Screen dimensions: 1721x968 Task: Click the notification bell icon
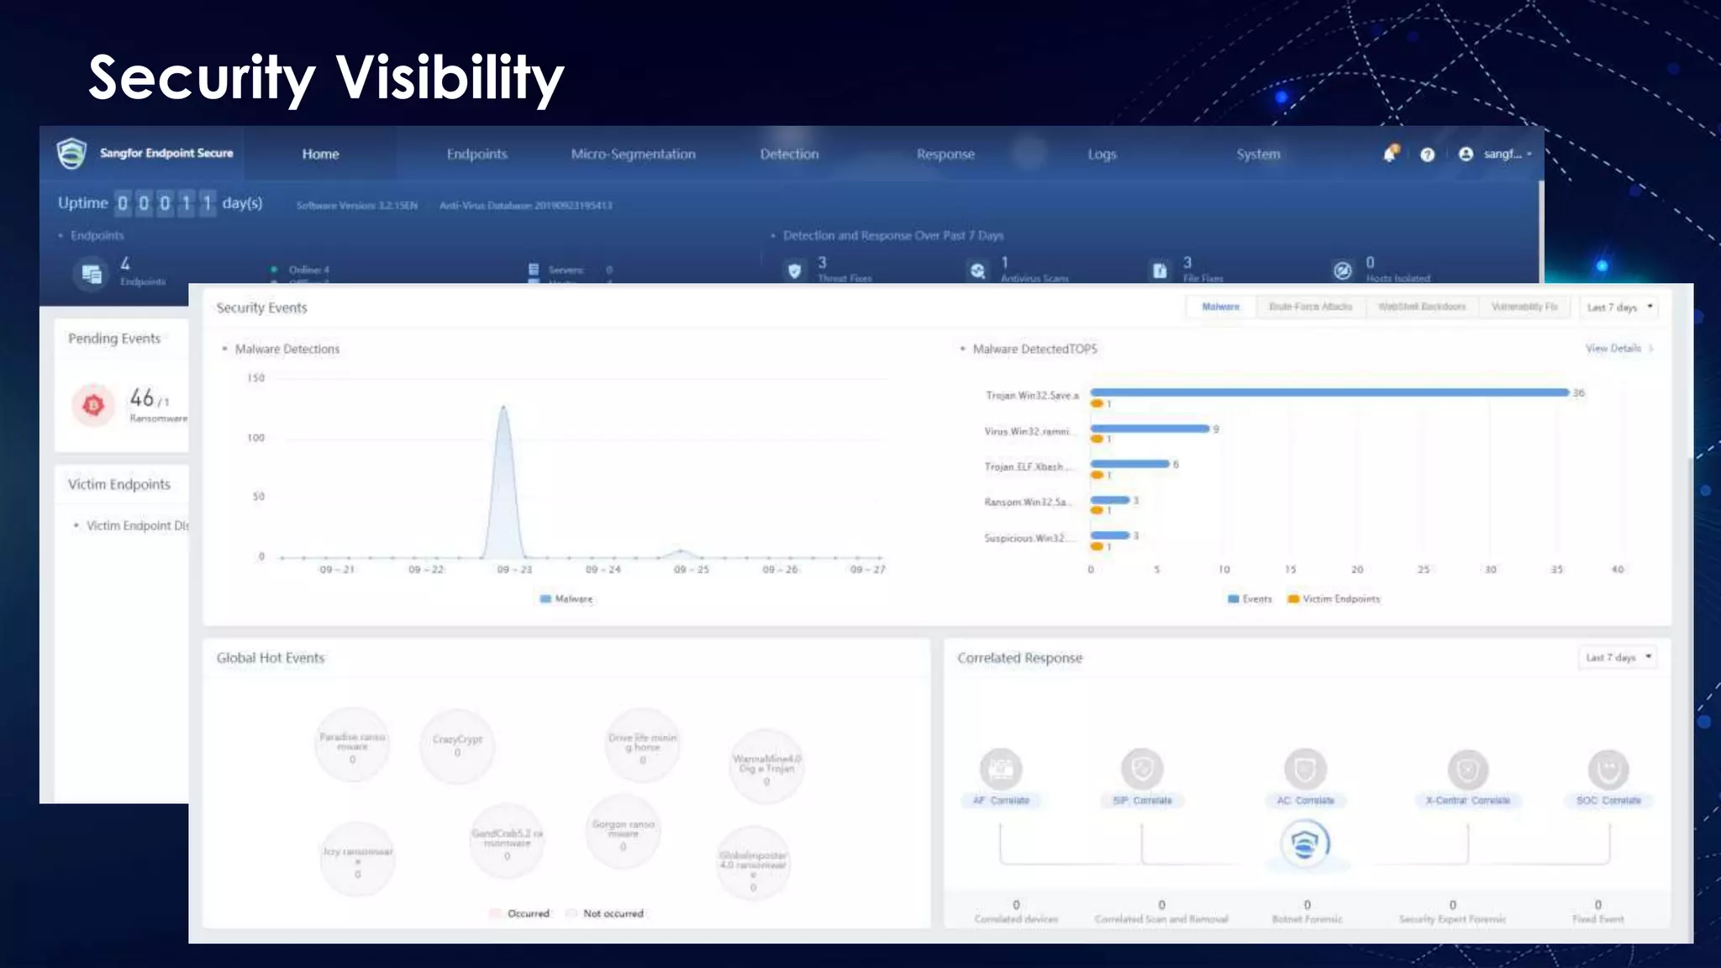(1390, 154)
